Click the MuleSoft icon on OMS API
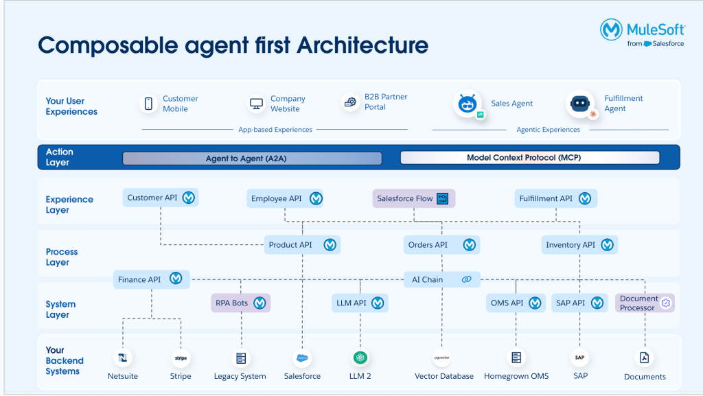This screenshot has height=396, width=703. coord(535,303)
